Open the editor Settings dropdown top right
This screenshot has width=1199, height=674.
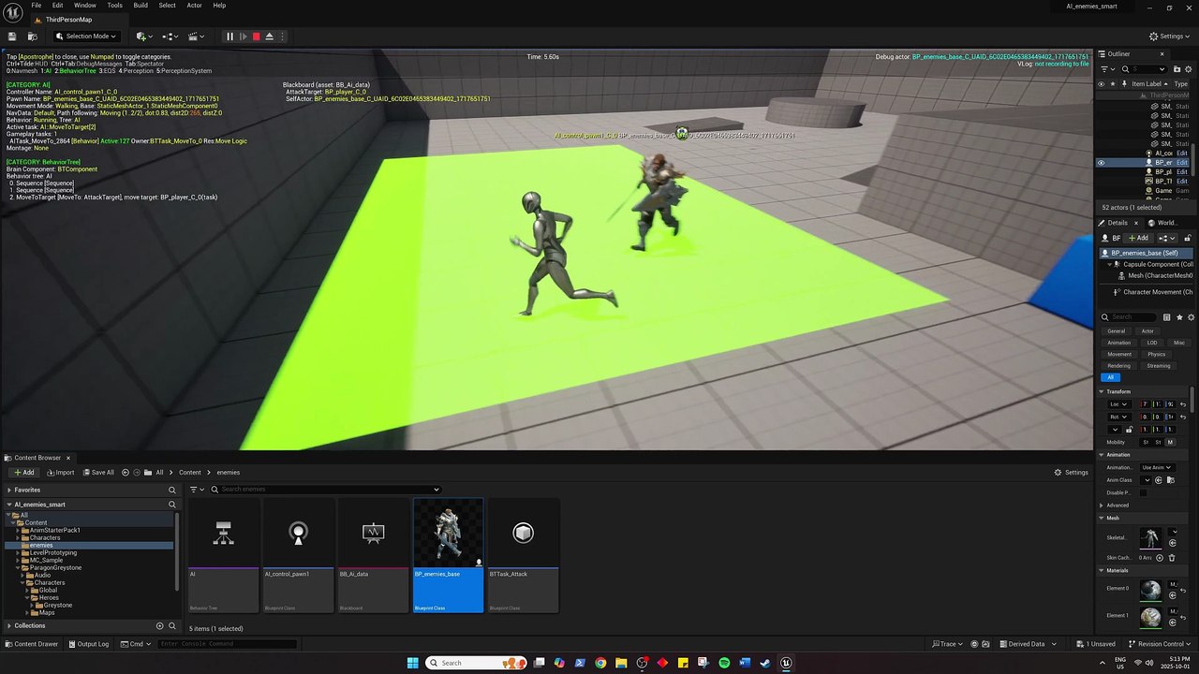click(1167, 37)
